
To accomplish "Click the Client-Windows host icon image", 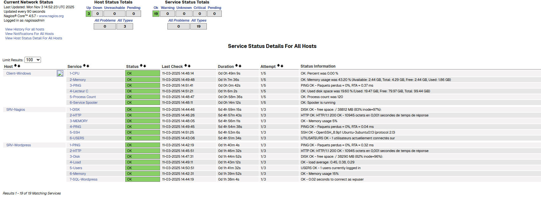I will [60, 73].
